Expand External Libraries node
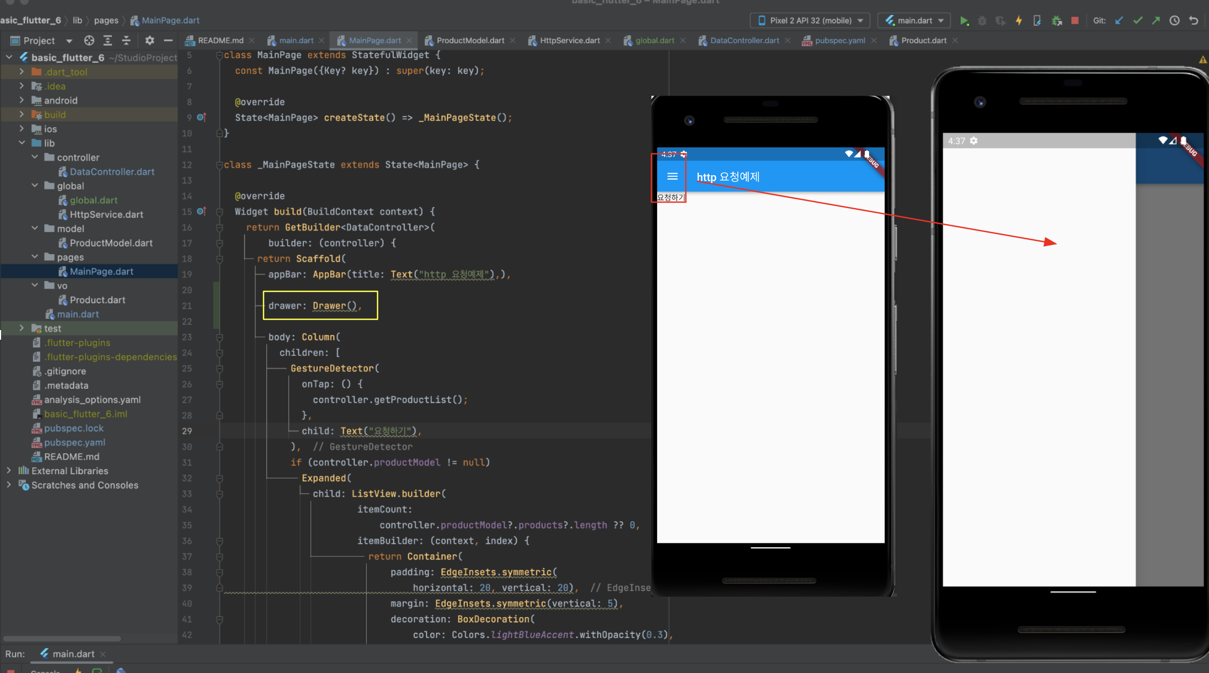 point(9,470)
